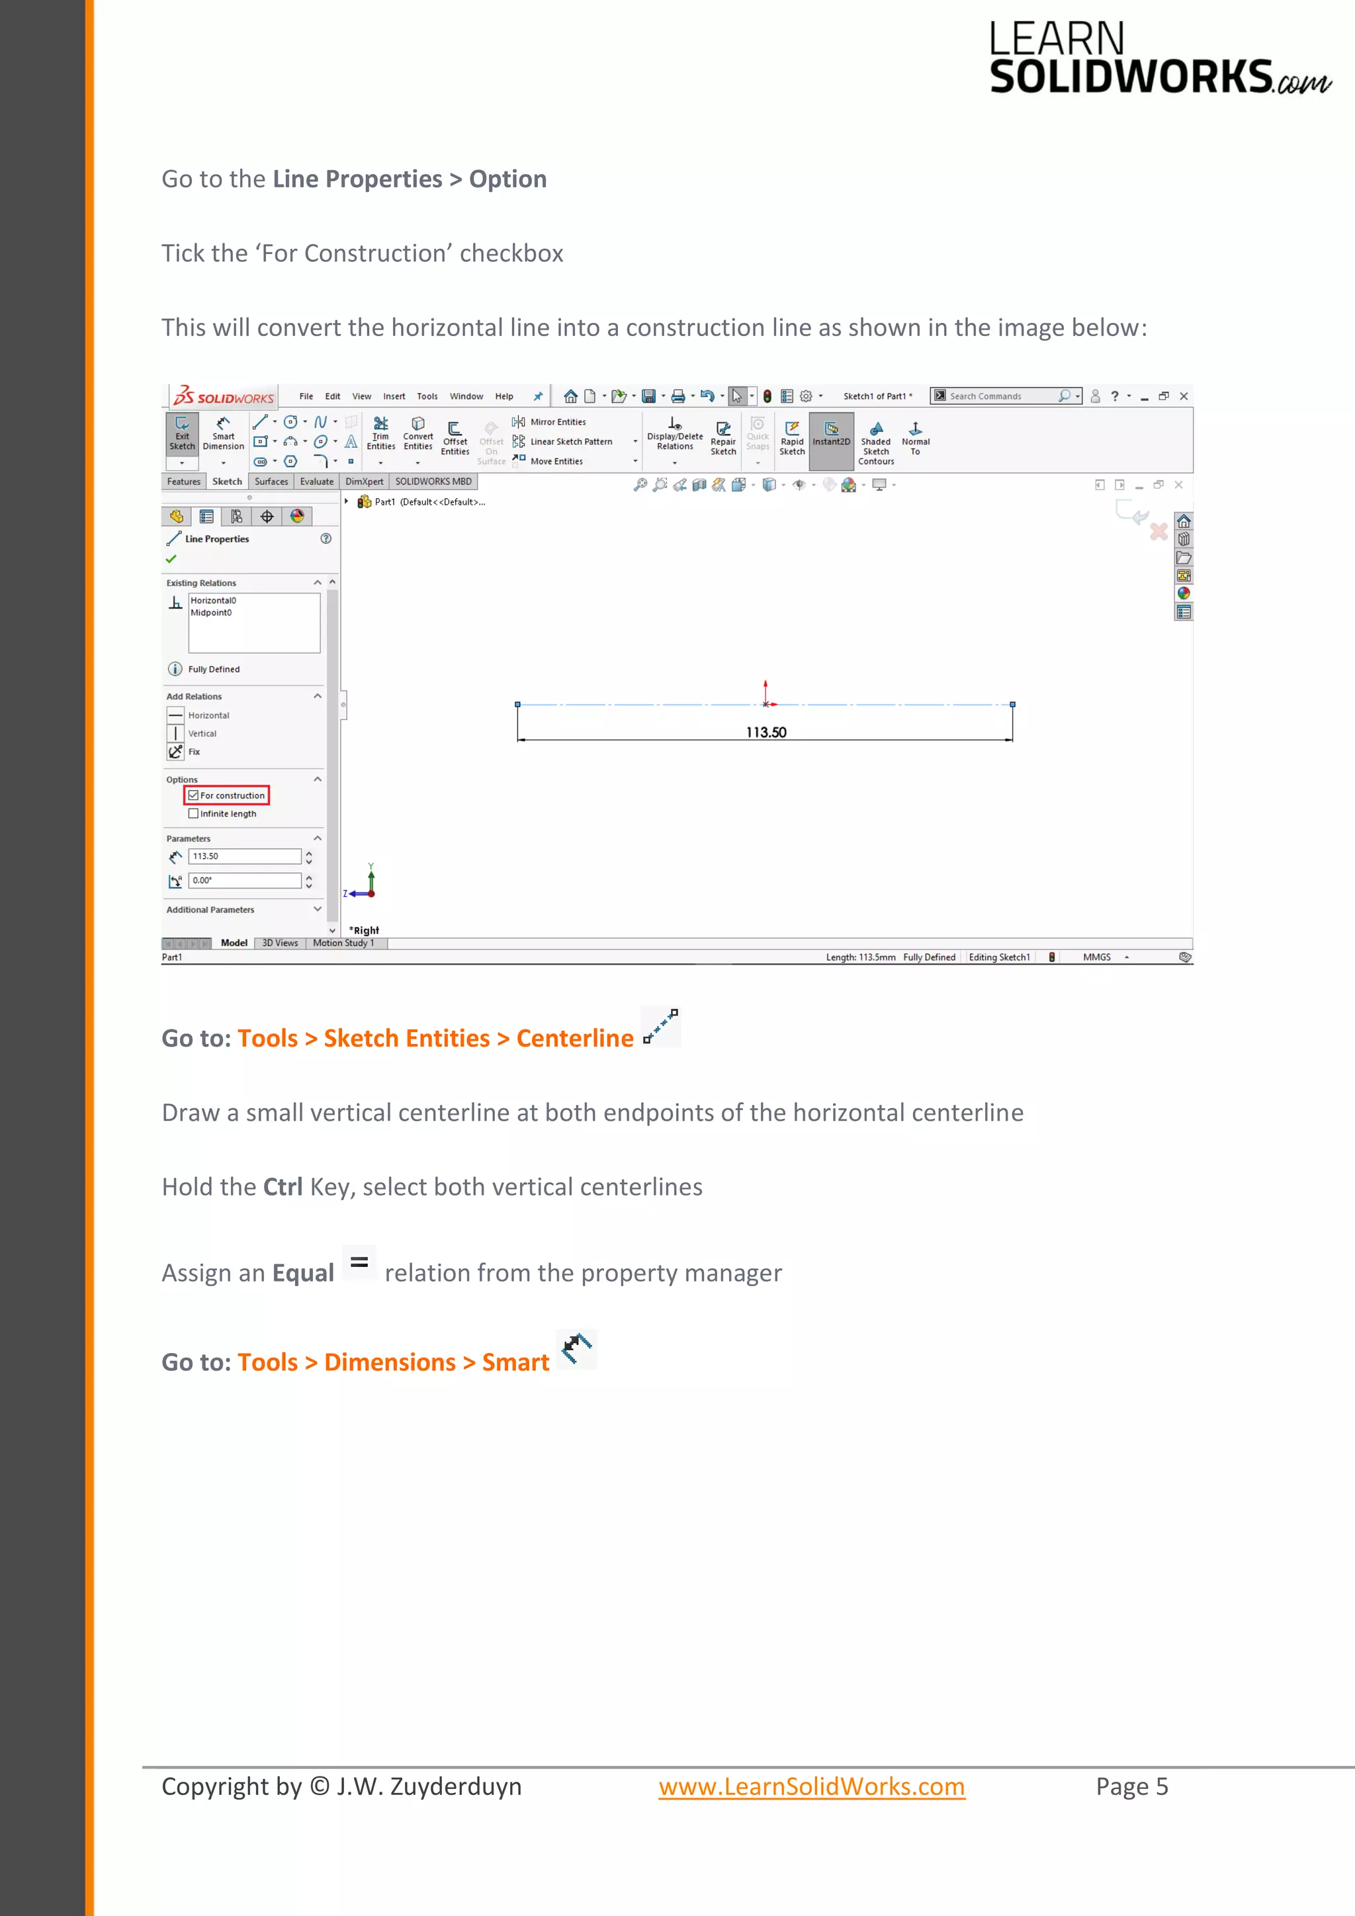Switch to the Motion Study 1 tab
Viewport: 1355px width, 1916px height.
click(344, 943)
